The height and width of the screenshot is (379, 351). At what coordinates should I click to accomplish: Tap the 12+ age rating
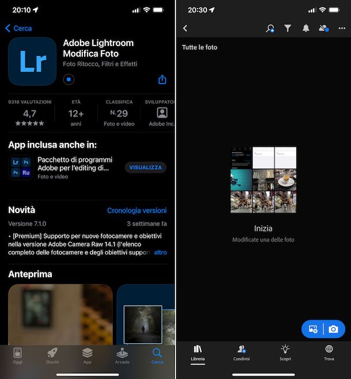coord(76,113)
